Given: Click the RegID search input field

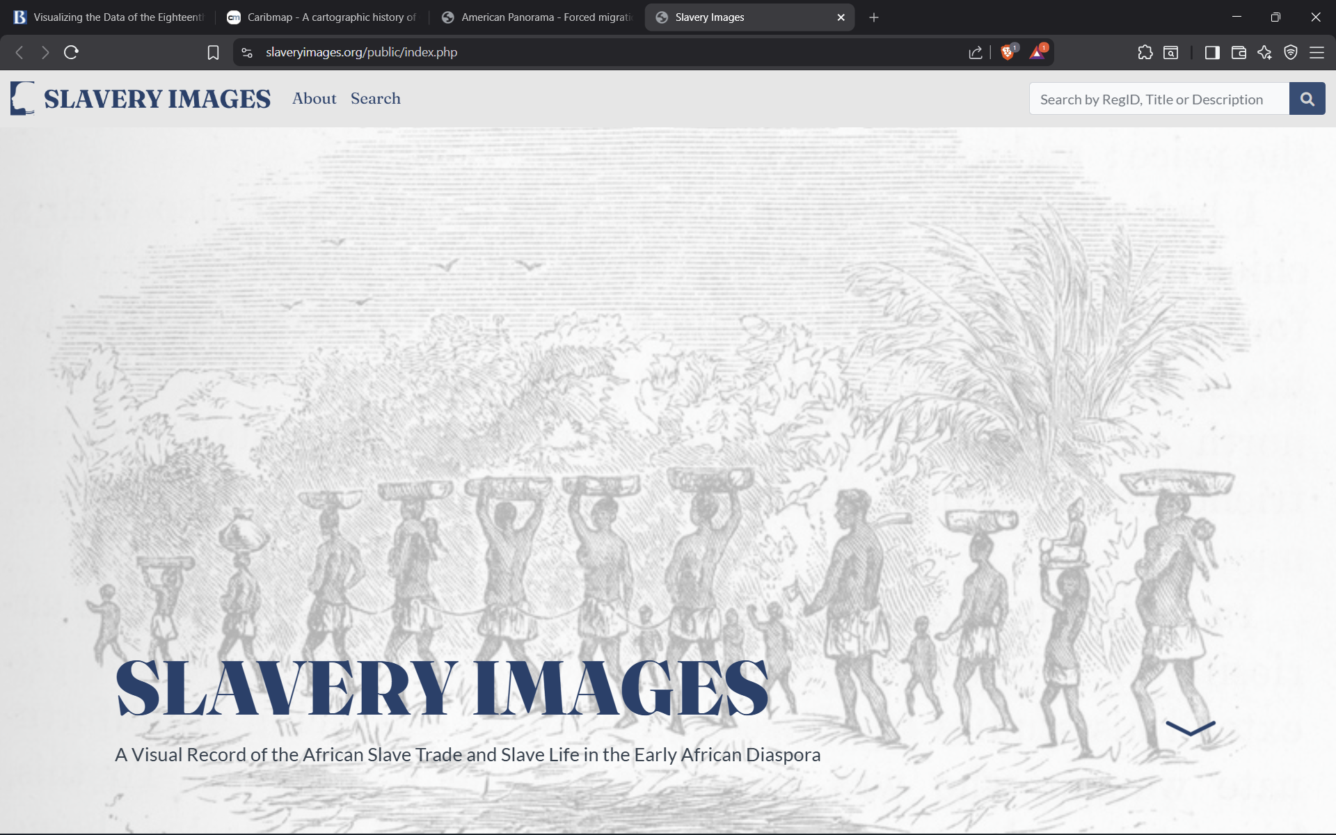Looking at the screenshot, I should [x=1155, y=98].
